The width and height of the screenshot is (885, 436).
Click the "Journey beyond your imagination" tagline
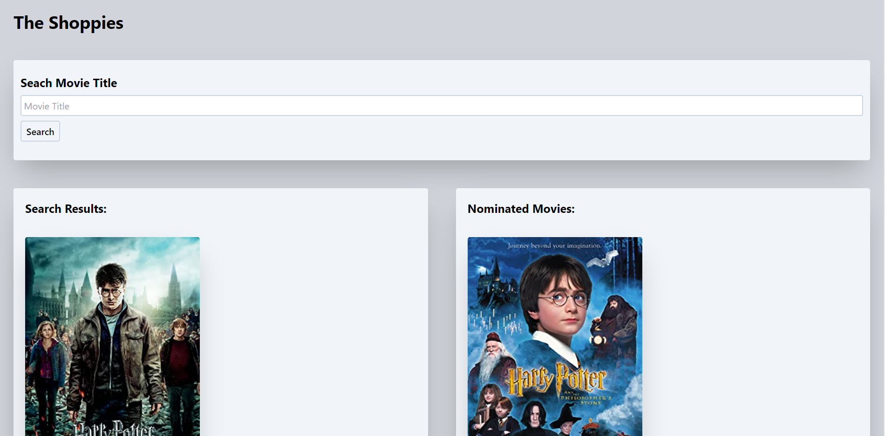tap(554, 245)
